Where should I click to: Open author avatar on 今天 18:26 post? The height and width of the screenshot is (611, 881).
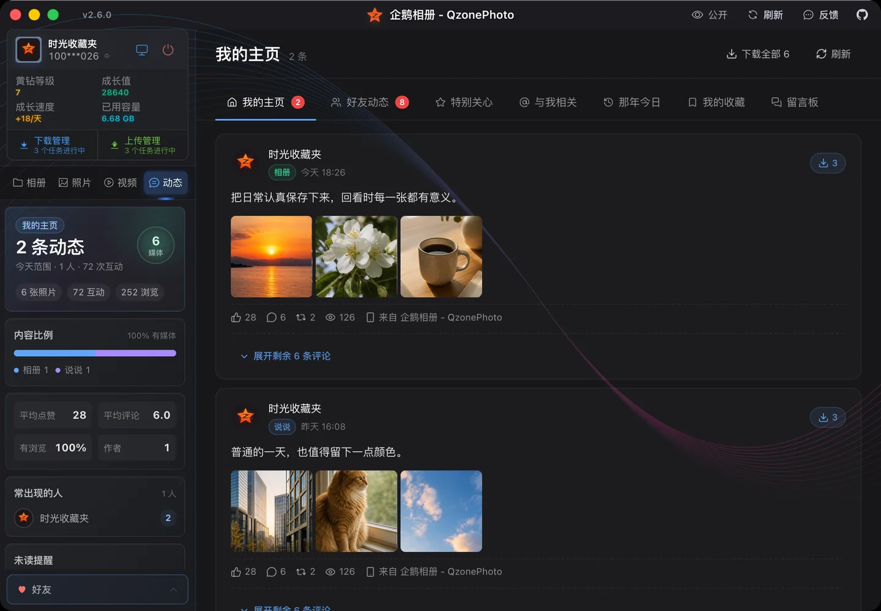point(245,161)
